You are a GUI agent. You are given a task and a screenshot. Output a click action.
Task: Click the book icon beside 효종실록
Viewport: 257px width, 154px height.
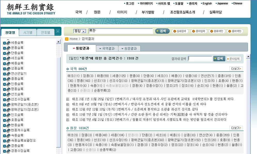[8, 121]
